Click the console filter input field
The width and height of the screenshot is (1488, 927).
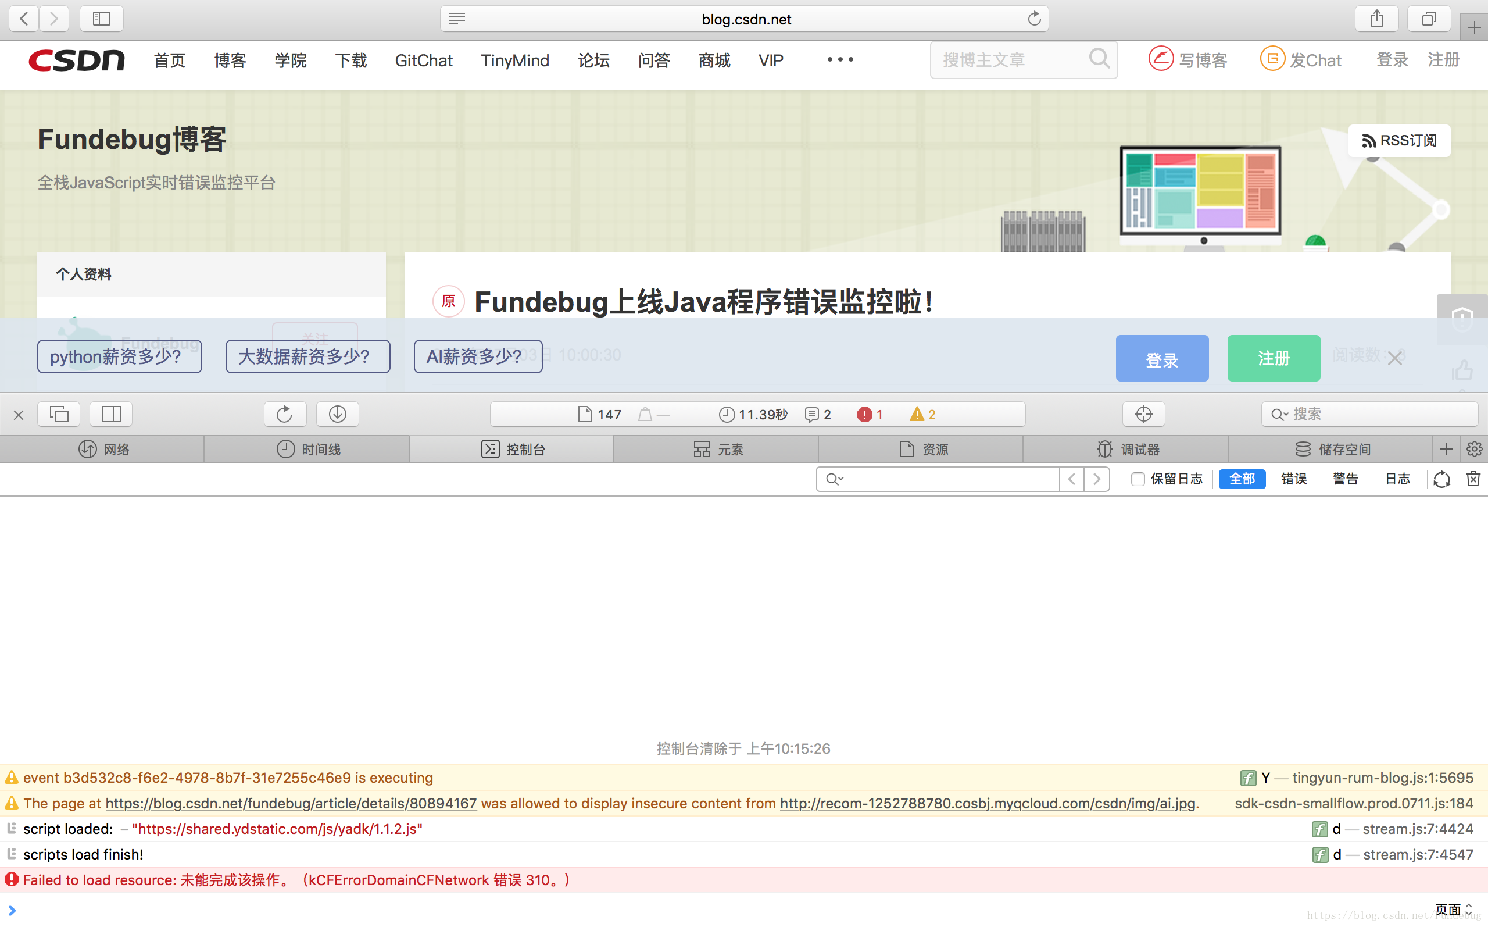[938, 479]
